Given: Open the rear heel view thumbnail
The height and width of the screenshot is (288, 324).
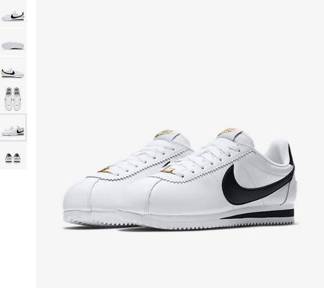Looking at the screenshot, I should tap(13, 155).
